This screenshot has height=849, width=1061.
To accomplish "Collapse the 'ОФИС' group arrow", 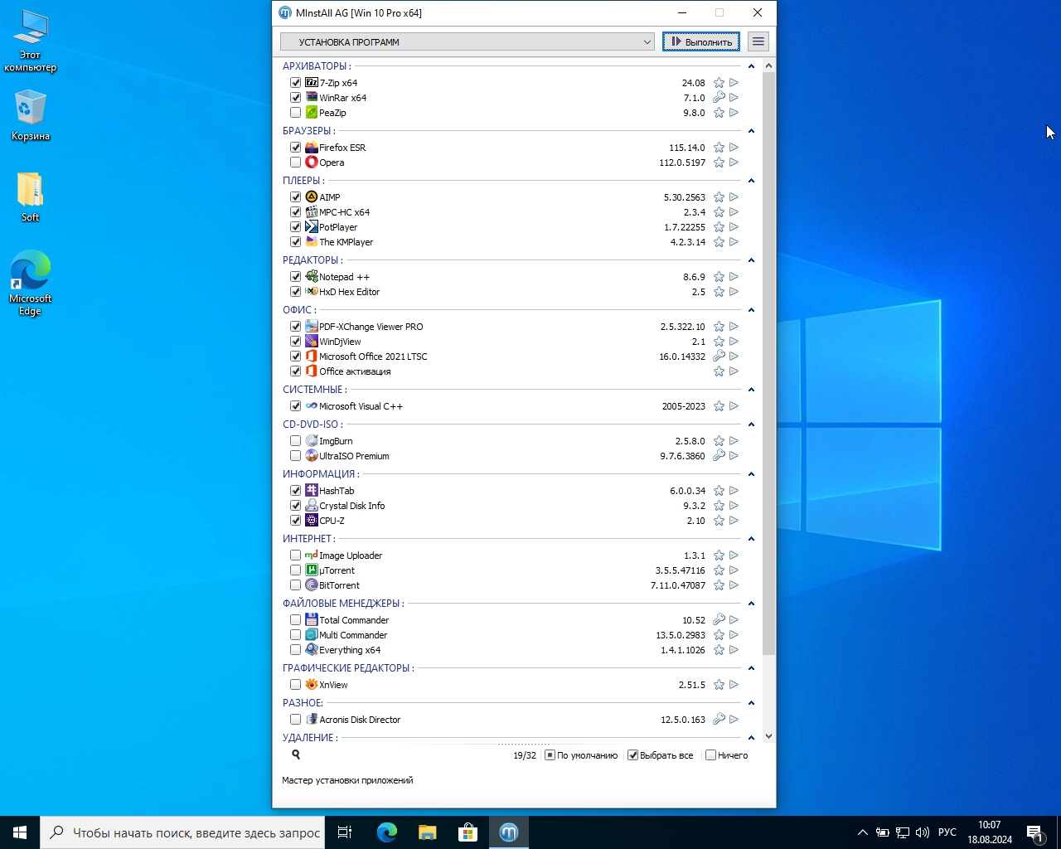I will click(x=751, y=310).
